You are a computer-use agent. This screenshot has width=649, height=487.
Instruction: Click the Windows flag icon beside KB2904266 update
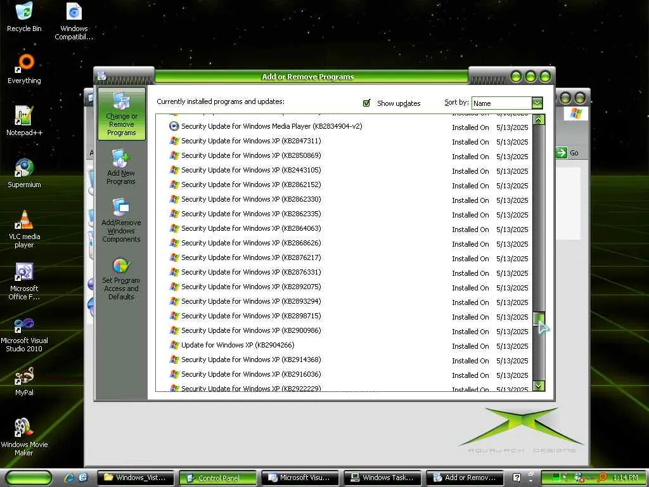(x=174, y=345)
